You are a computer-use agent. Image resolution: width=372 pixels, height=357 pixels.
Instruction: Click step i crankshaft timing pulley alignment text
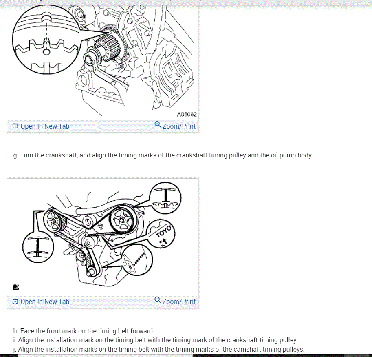155,340
